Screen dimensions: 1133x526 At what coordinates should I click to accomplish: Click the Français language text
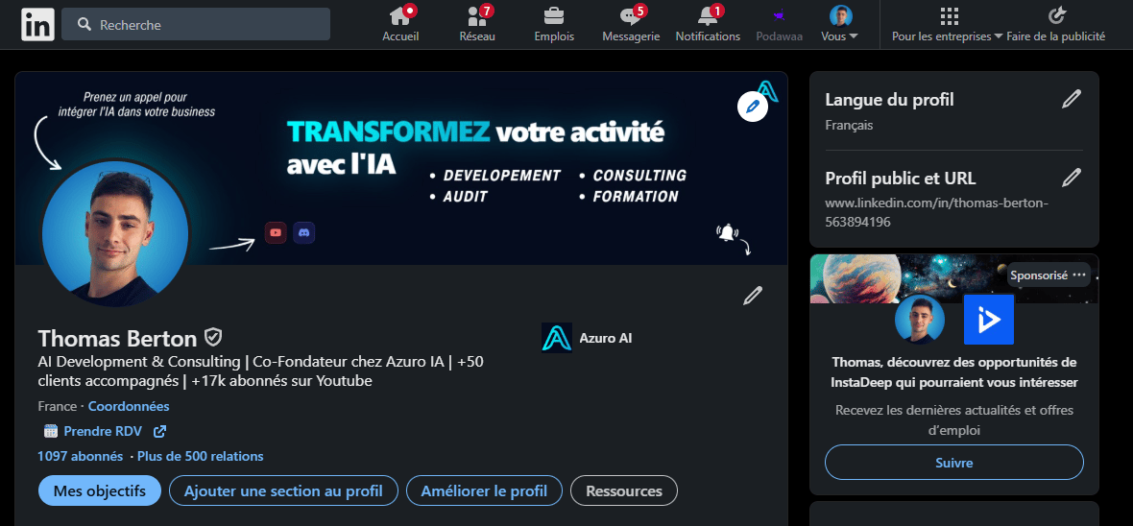pos(849,125)
